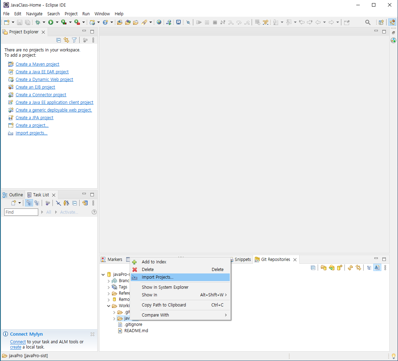398x361 pixels.
Task: Click the Open Type icon
Action: click(x=128, y=22)
